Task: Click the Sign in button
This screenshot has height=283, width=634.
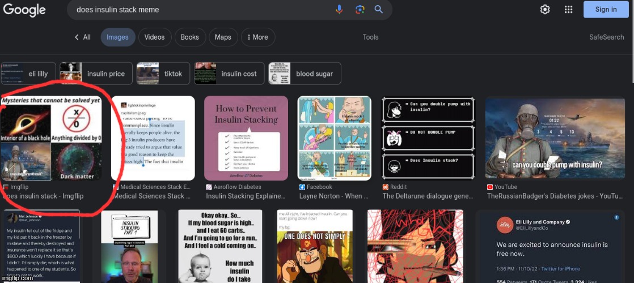Action: (606, 9)
